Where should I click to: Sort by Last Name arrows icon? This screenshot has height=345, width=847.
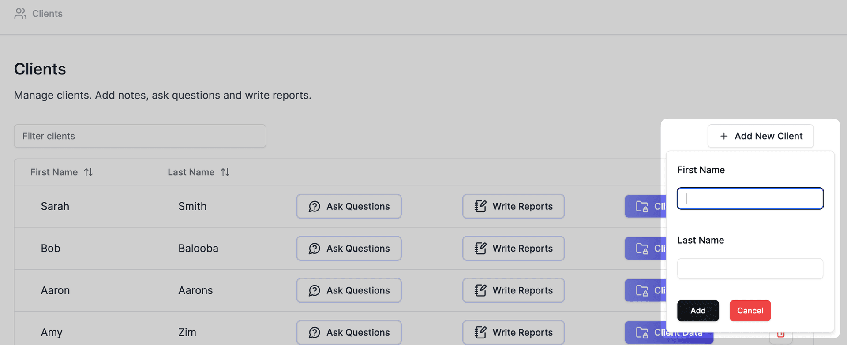(225, 172)
